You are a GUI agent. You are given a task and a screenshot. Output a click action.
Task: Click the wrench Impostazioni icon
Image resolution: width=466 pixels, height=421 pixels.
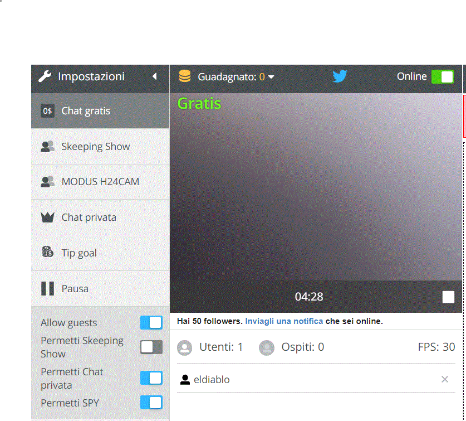click(x=45, y=76)
